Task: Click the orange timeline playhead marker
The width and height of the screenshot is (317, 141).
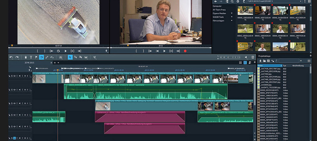Action: click(58, 70)
